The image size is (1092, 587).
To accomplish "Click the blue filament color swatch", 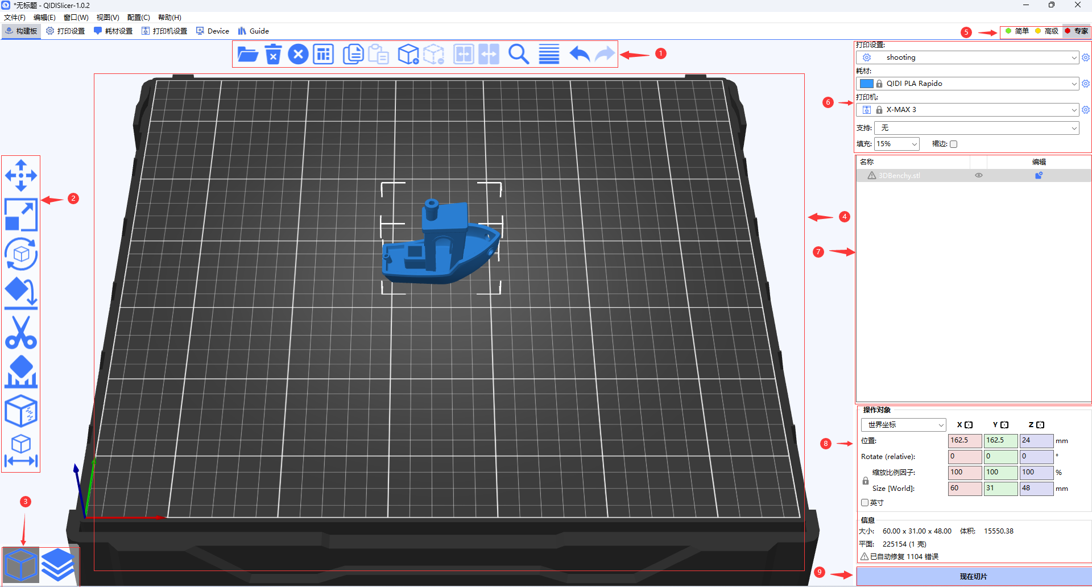I will (x=866, y=84).
